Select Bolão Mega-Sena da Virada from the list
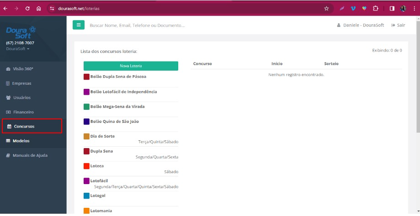The image size is (420, 216). [117, 107]
